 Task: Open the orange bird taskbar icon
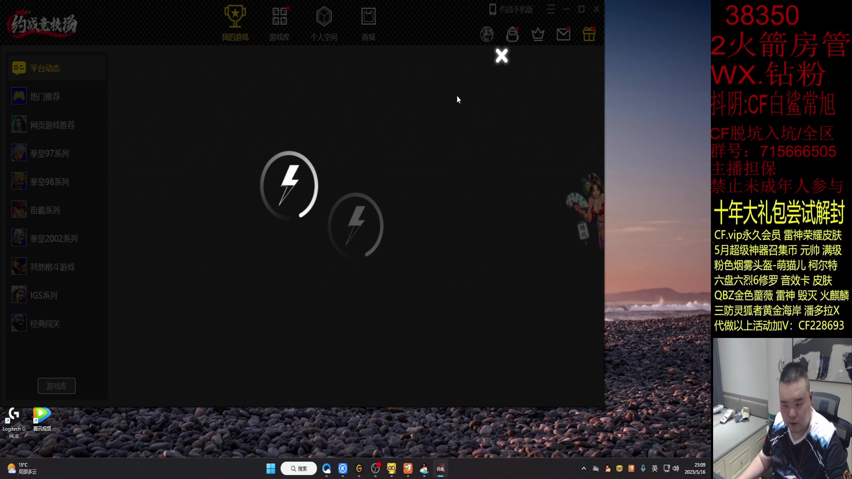coord(408,468)
